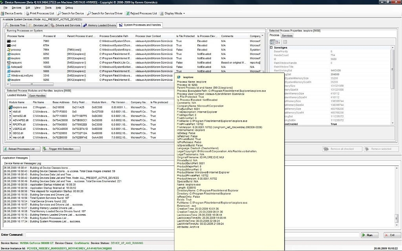Viewport: 402px width, 251px height.
Task: Click the HandleCount property value 754
Action: [333, 55]
